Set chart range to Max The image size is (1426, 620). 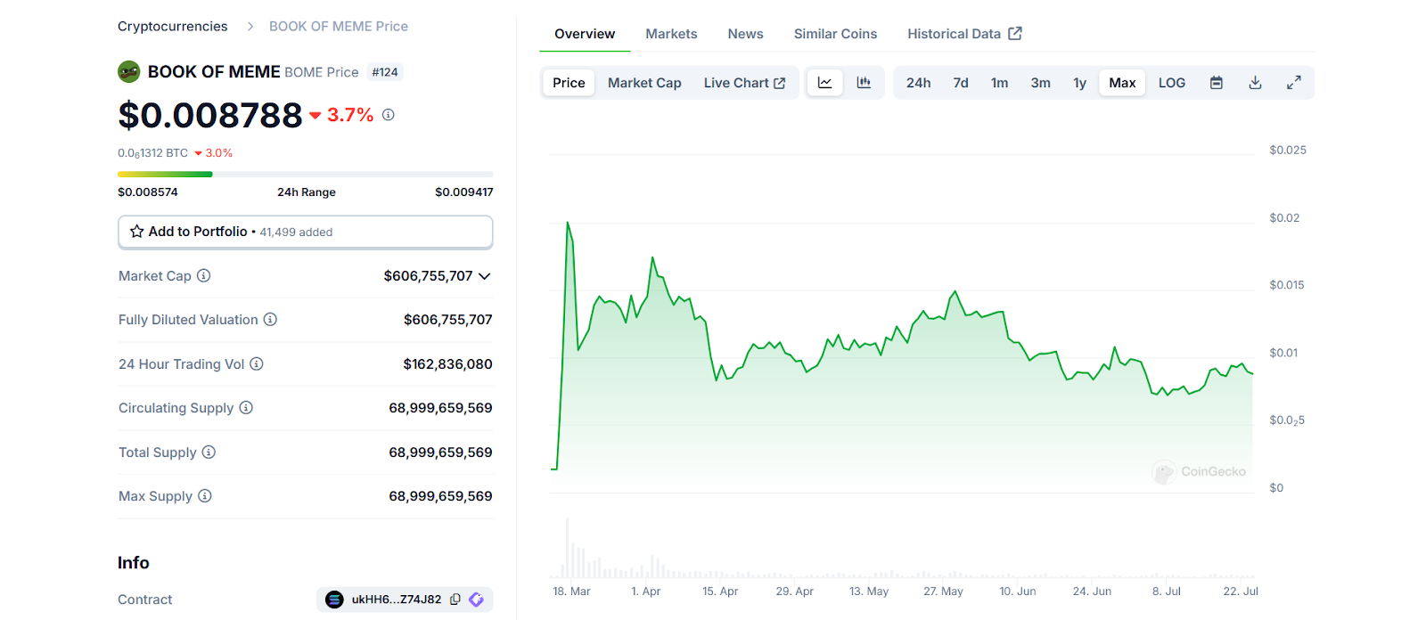1122,83
